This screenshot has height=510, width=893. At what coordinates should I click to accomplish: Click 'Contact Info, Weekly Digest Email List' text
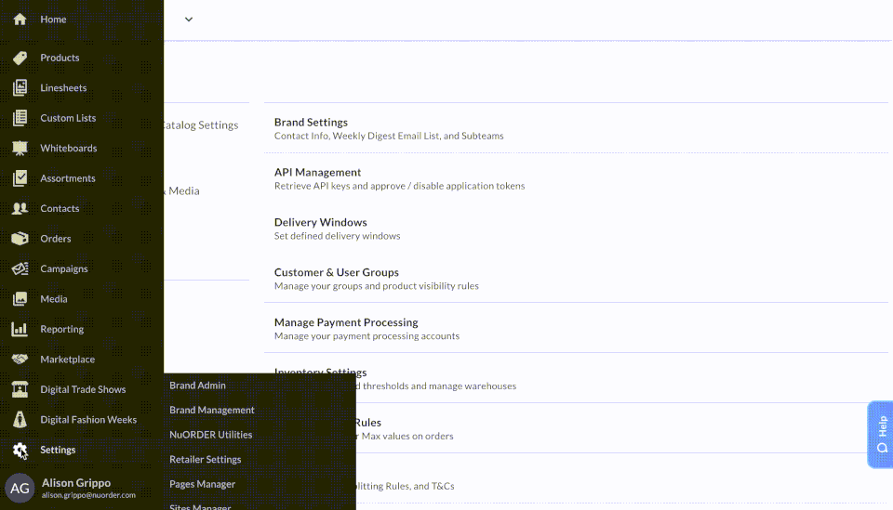pyautogui.click(x=389, y=136)
